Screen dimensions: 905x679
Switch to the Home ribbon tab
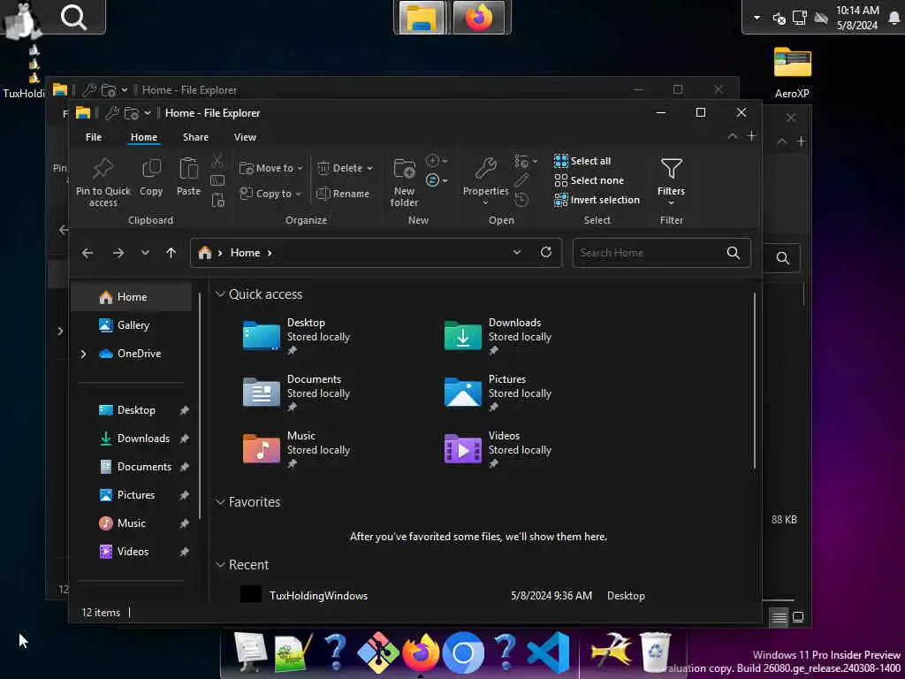coord(144,137)
